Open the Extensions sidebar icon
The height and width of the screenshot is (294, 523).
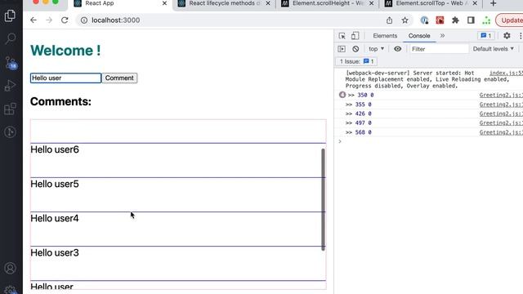(x=10, y=109)
